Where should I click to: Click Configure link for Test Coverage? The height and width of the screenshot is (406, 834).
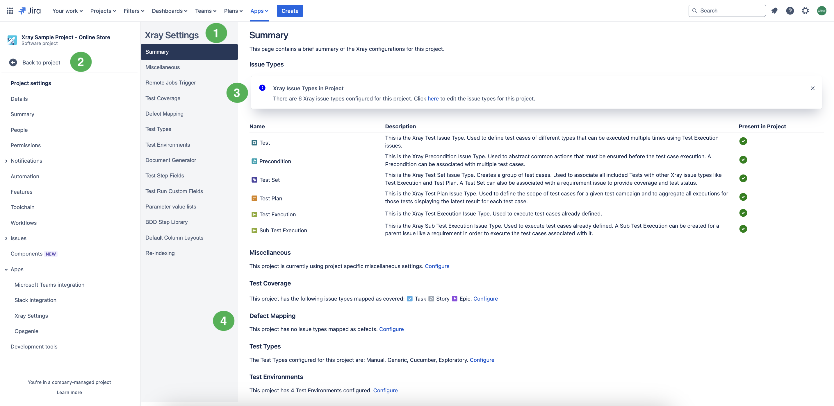(485, 298)
